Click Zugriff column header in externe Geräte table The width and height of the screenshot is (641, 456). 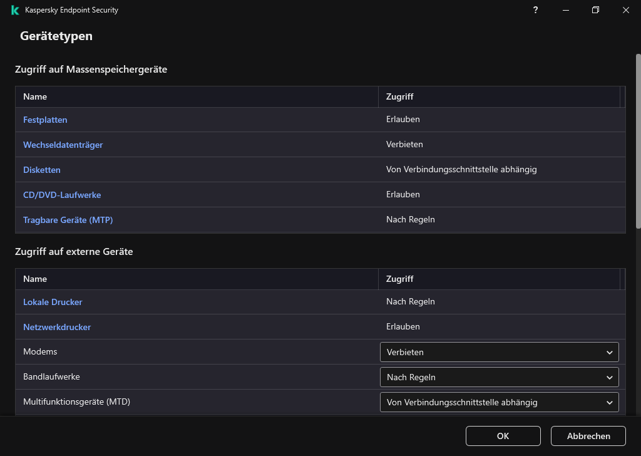399,279
